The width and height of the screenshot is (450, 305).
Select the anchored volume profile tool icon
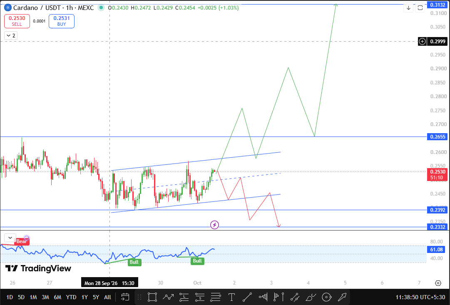279,297
